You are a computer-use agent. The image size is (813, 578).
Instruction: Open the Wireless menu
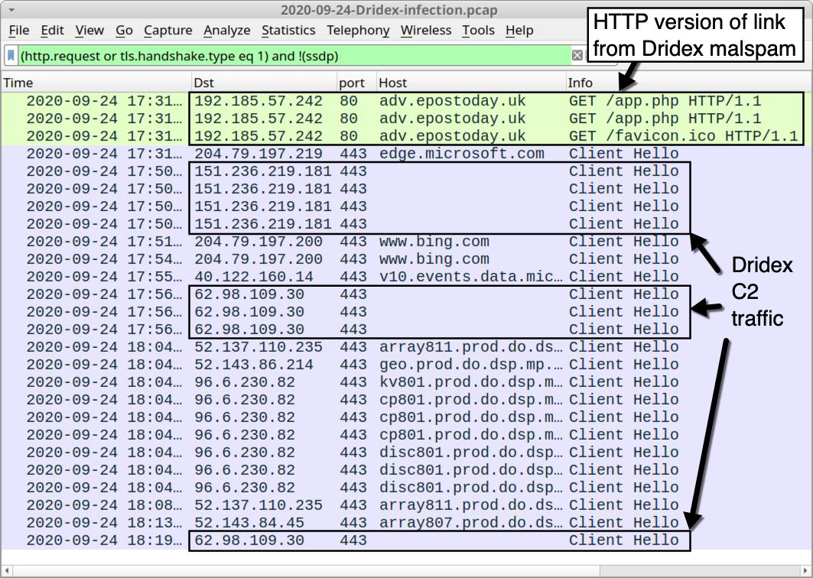(425, 31)
